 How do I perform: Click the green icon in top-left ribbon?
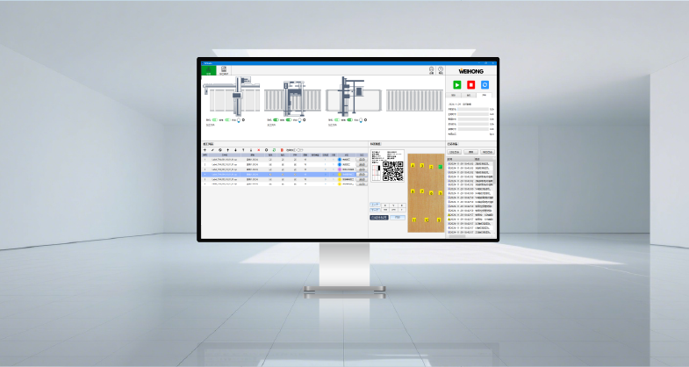coord(207,70)
